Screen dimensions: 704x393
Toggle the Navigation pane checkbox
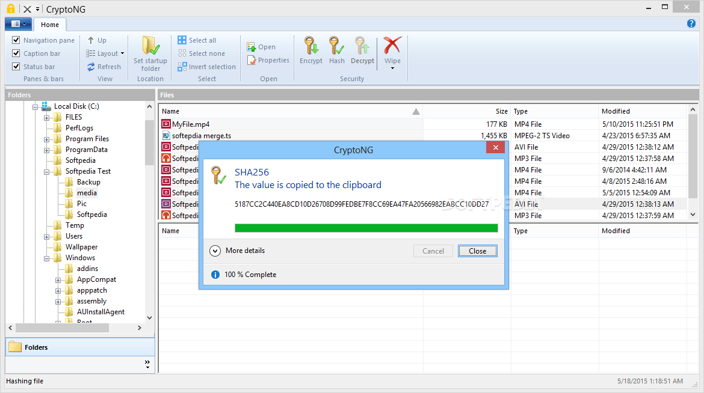16,40
